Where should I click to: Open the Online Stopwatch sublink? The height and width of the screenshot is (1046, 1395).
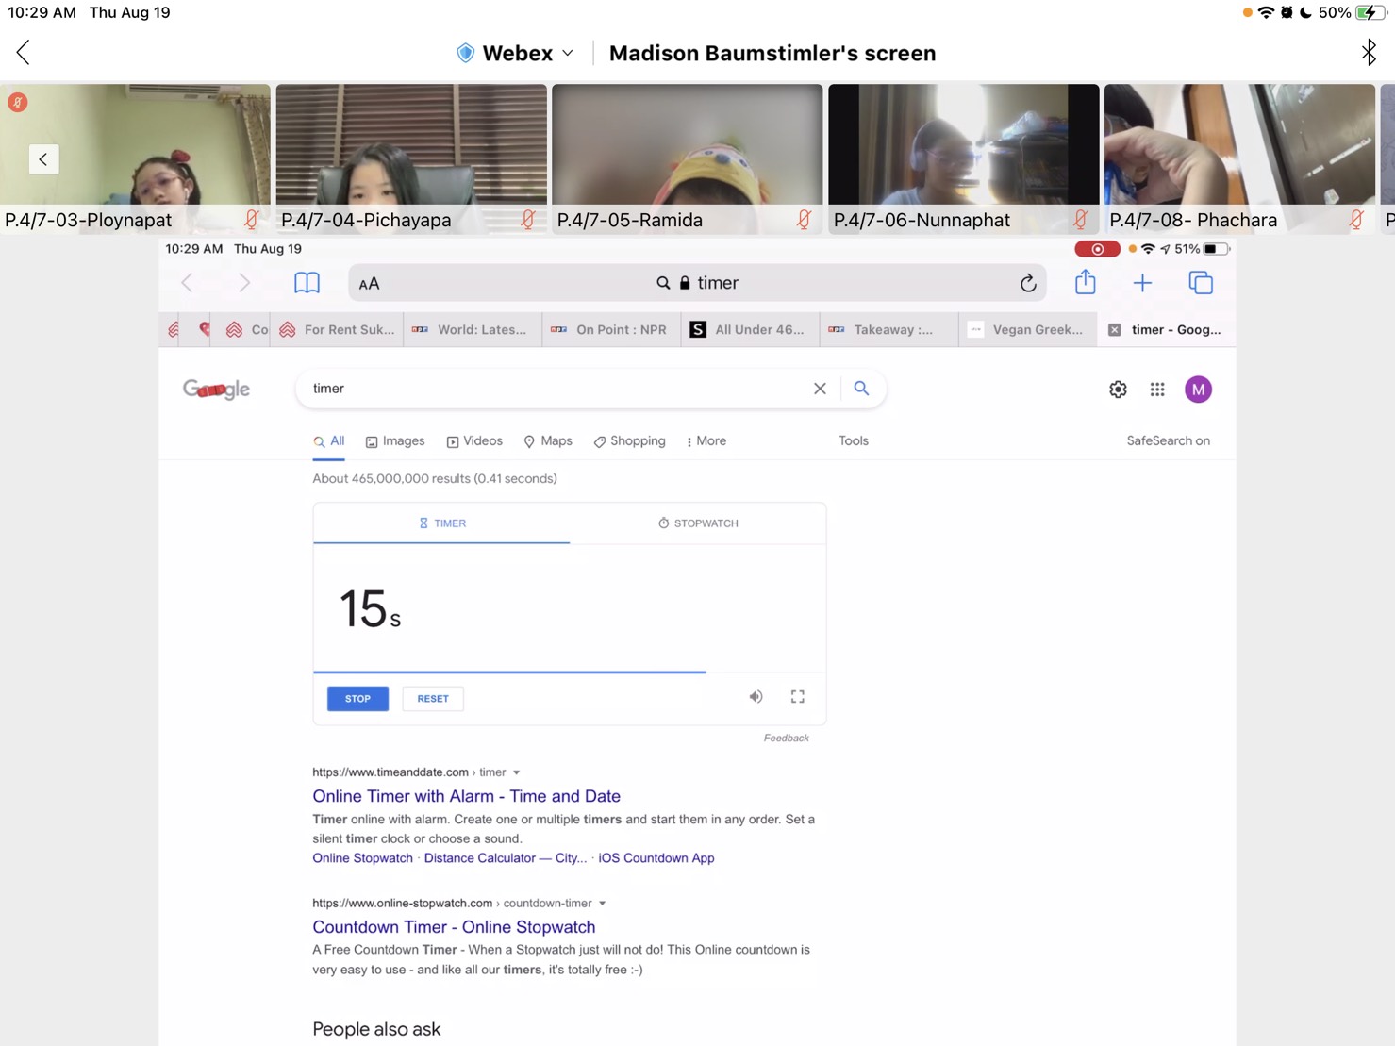362,858
